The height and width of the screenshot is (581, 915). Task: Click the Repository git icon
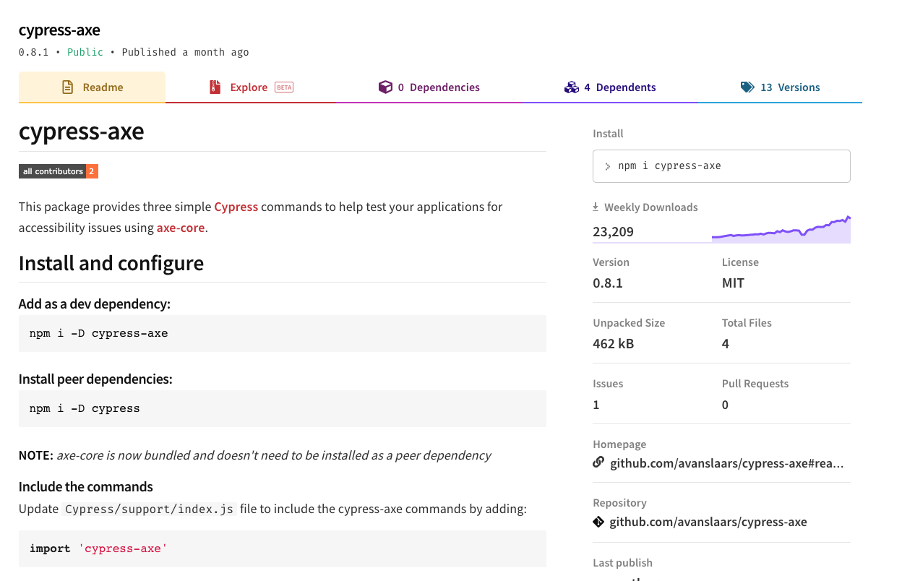[598, 521]
